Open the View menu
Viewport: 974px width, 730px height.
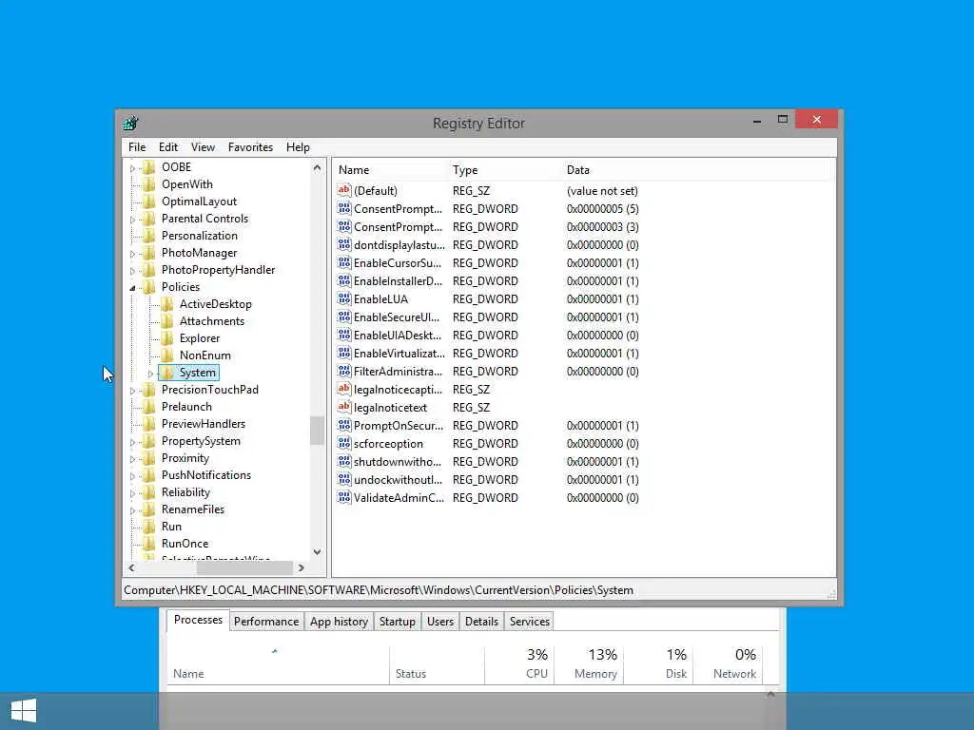(x=203, y=147)
